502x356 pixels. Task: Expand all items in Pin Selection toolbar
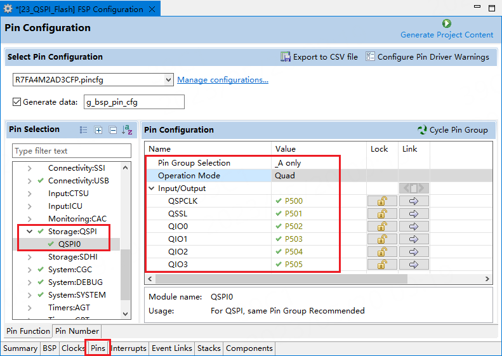tap(98, 130)
